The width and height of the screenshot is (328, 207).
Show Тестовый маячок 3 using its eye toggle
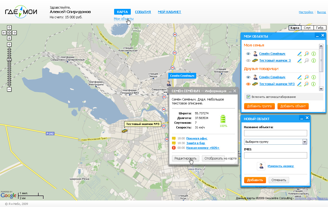click(248, 60)
